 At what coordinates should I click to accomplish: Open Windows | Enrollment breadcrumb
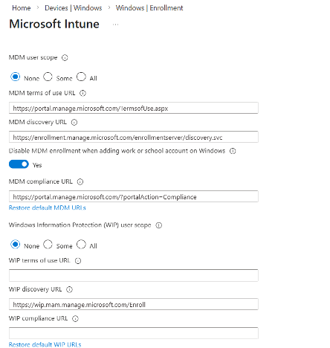pyautogui.click(x=149, y=8)
